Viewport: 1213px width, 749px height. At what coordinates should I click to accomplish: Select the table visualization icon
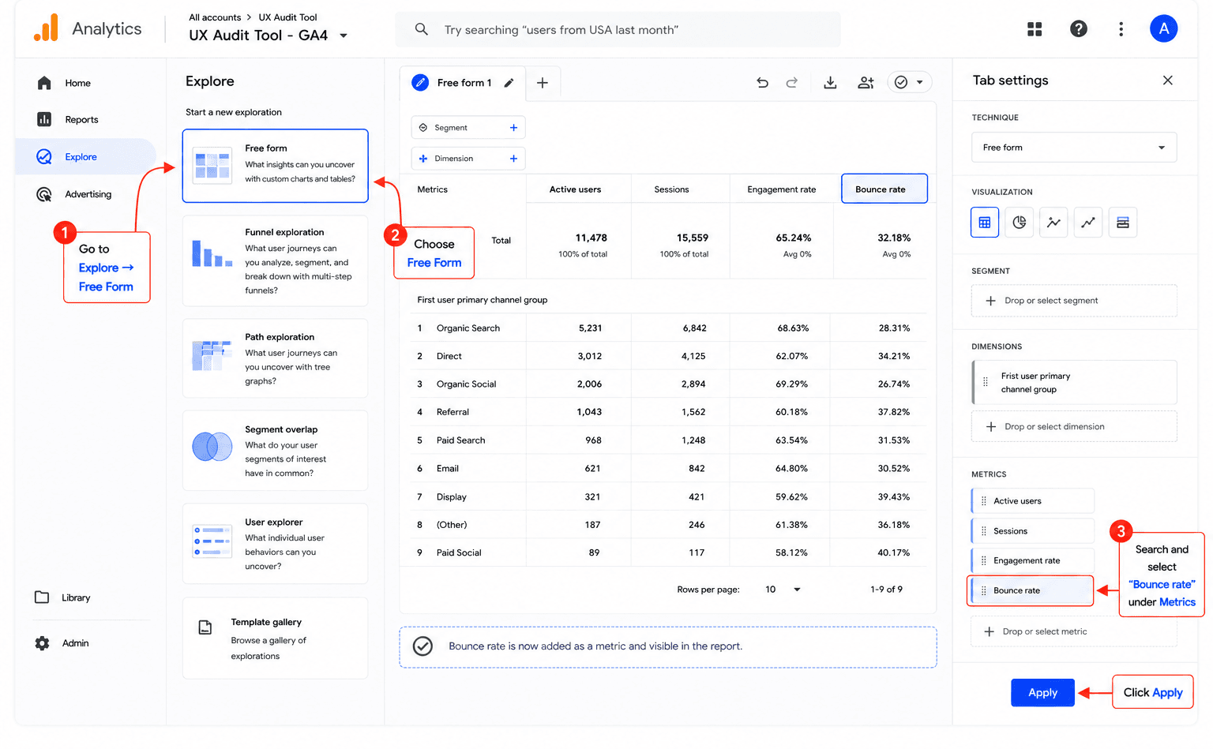985,223
